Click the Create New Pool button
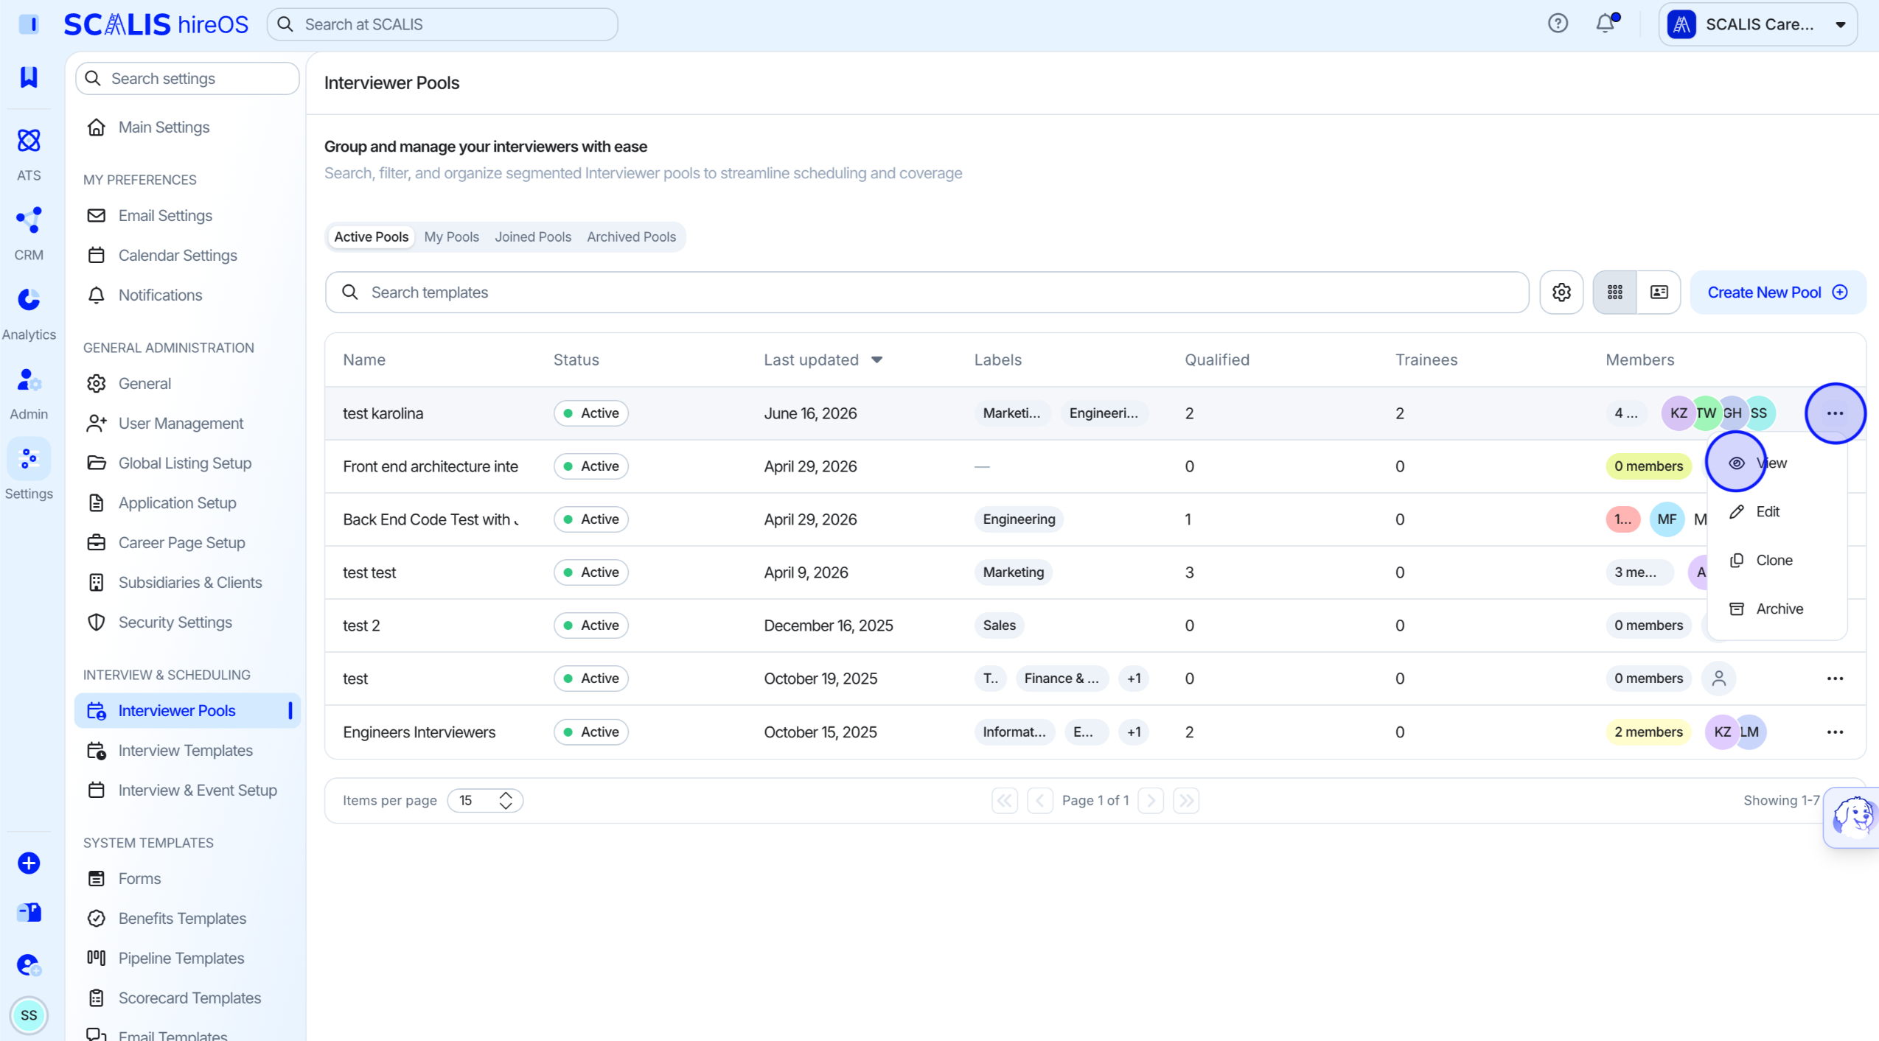 (1777, 292)
